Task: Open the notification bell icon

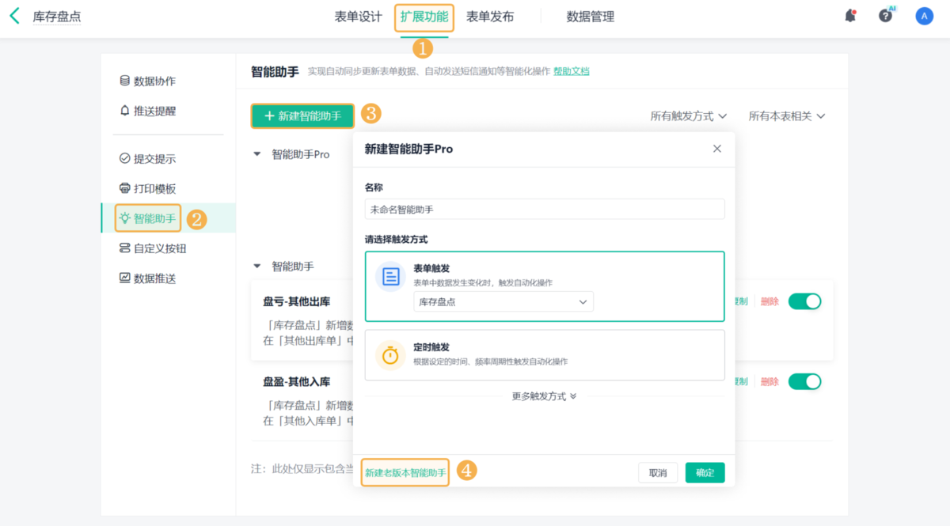Action: (x=850, y=16)
